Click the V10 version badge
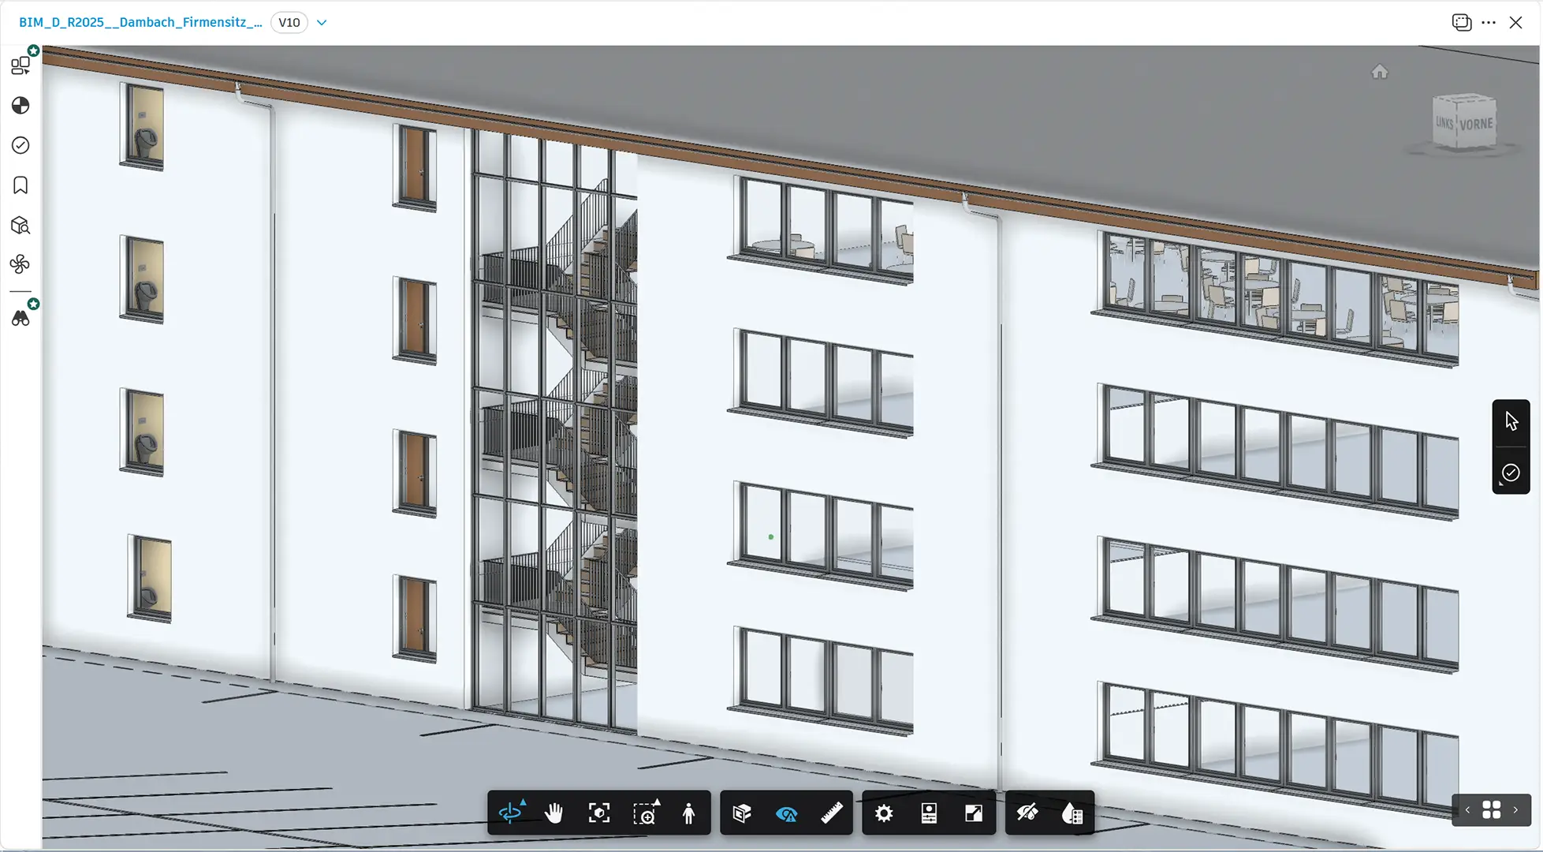The width and height of the screenshot is (1543, 852). click(289, 22)
